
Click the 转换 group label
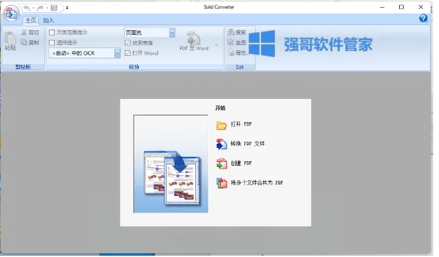tap(134, 67)
